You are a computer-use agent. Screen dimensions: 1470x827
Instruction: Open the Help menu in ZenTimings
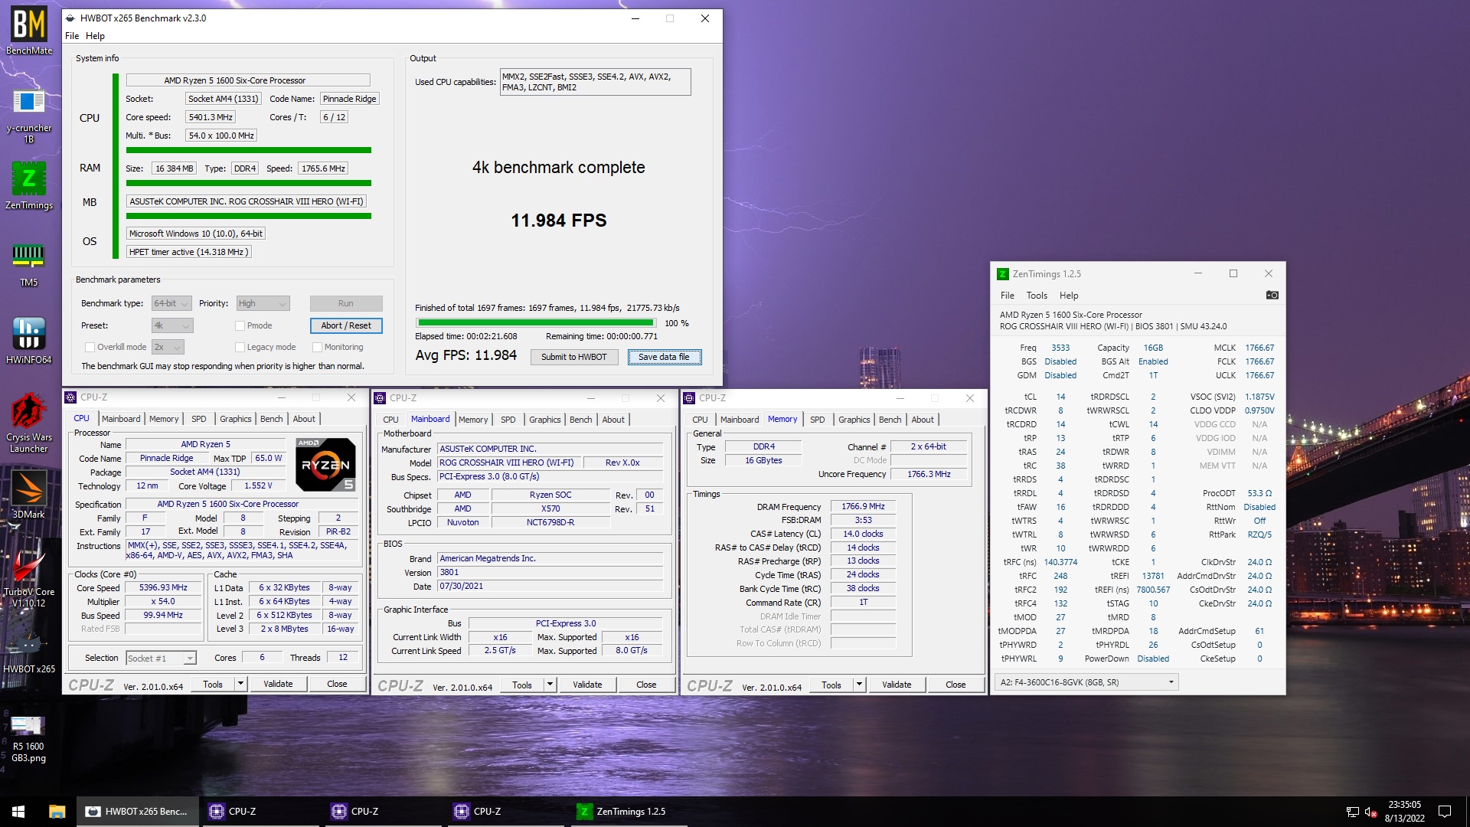(x=1069, y=296)
